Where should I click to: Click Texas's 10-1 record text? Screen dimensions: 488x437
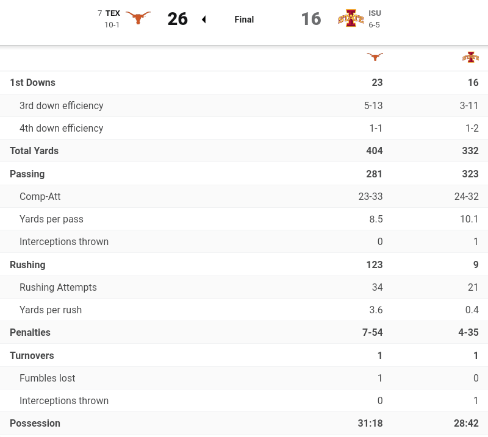112,25
